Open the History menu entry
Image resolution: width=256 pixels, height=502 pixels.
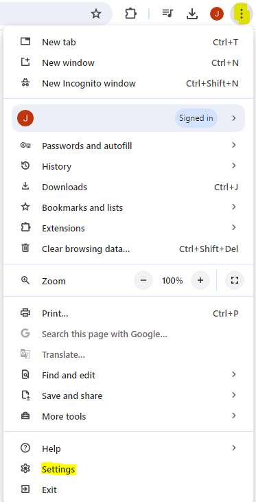[x=128, y=166]
